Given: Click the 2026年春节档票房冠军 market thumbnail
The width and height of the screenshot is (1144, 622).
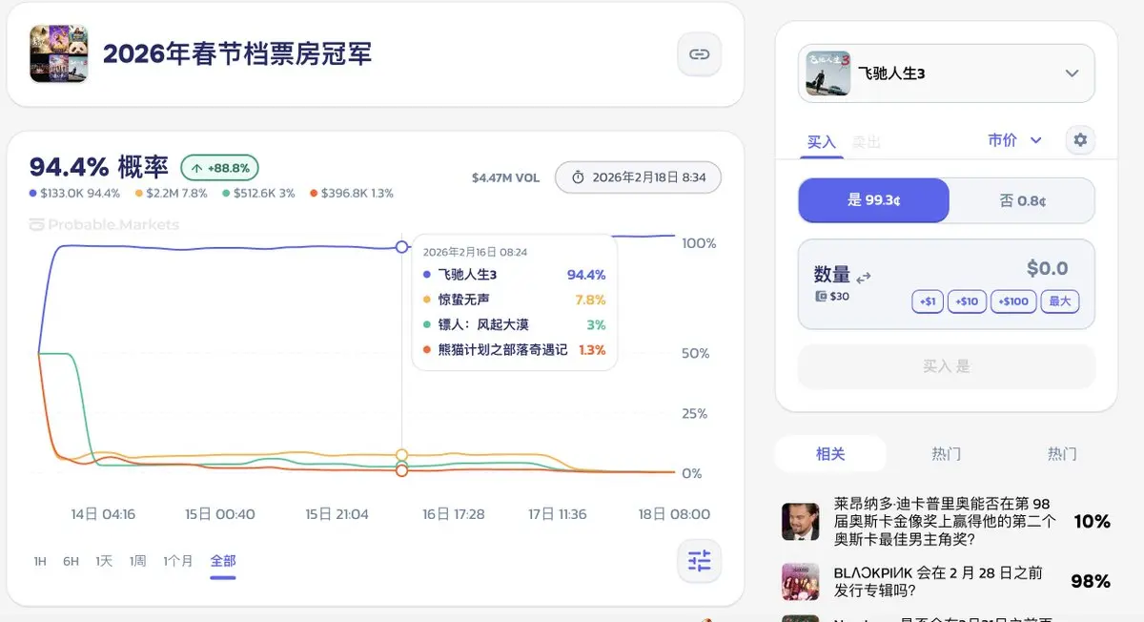Looking at the screenshot, I should pos(58,53).
